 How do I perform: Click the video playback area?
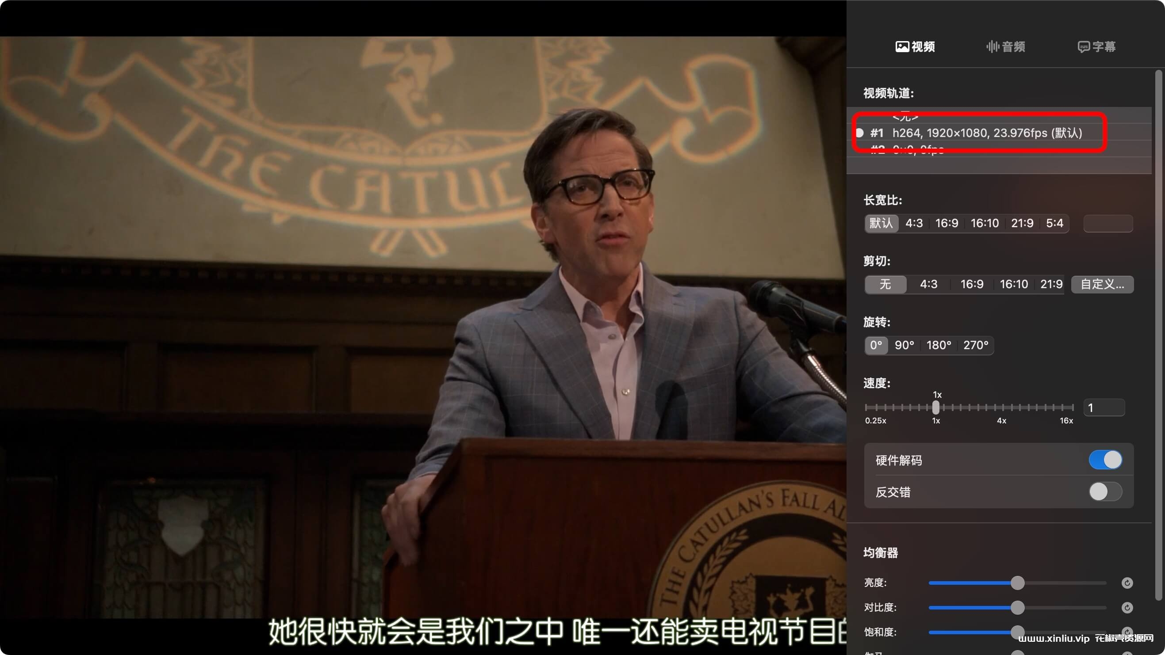coord(423,327)
